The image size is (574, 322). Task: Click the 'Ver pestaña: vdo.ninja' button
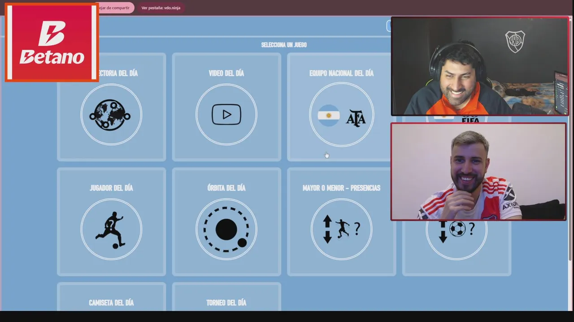click(x=161, y=8)
